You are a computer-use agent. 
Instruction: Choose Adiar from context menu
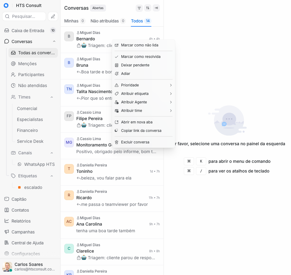[x=144, y=74]
